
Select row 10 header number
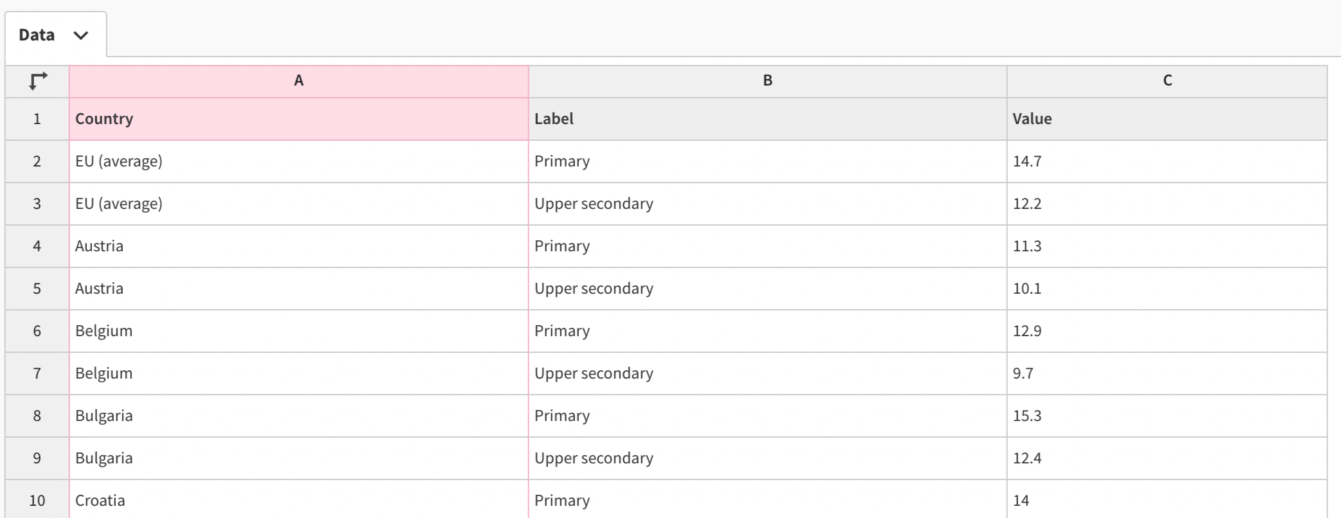point(37,501)
